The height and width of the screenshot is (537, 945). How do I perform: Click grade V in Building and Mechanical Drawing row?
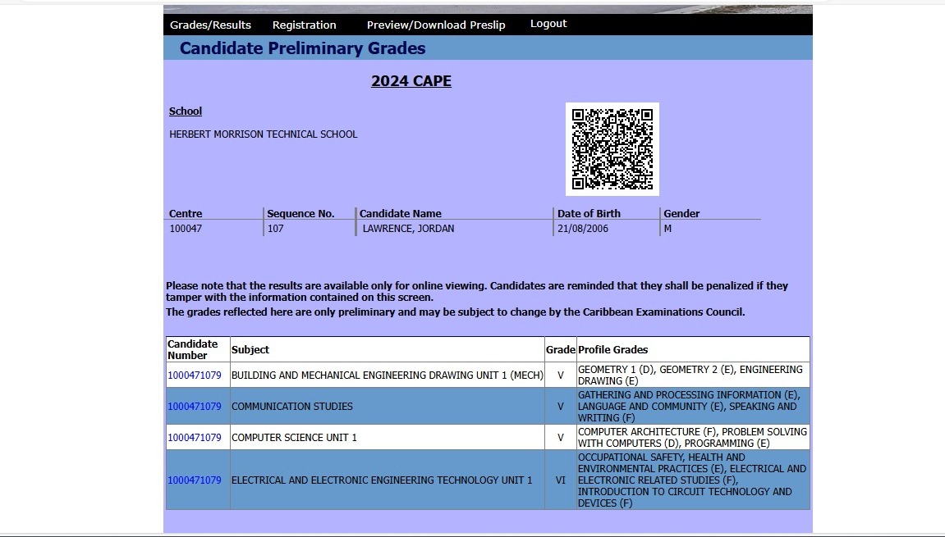tap(561, 375)
